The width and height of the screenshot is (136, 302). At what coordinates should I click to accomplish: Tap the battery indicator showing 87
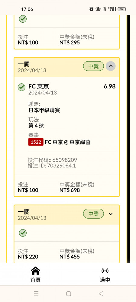pos(122,9)
